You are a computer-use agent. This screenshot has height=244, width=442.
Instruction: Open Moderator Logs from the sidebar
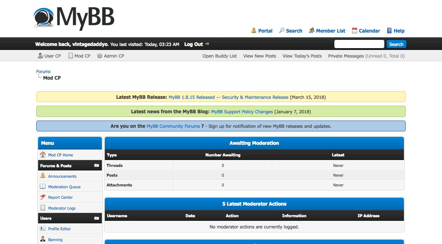point(62,208)
